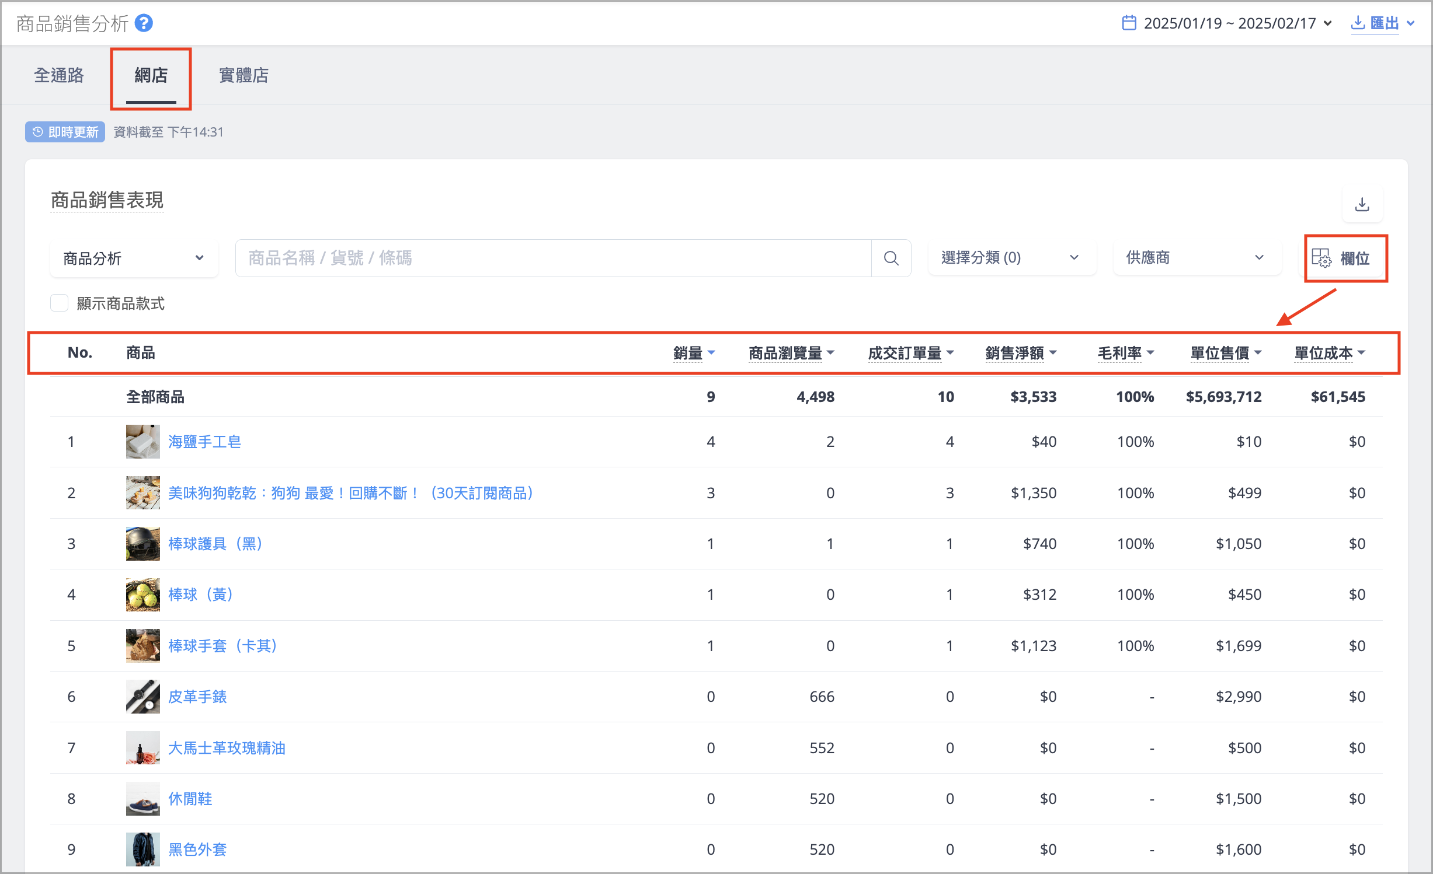Sort by the 單位成本 column header
This screenshot has width=1433, height=874.
coord(1330,353)
